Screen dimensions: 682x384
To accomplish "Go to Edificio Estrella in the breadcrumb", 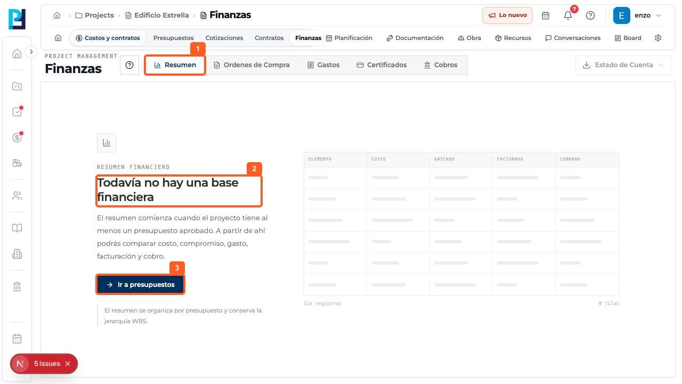I will click(157, 15).
